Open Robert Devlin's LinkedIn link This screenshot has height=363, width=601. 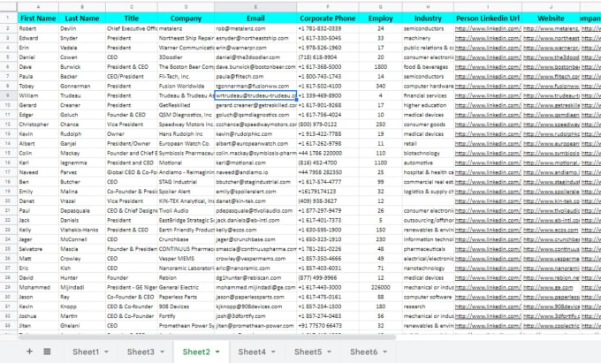point(488,28)
